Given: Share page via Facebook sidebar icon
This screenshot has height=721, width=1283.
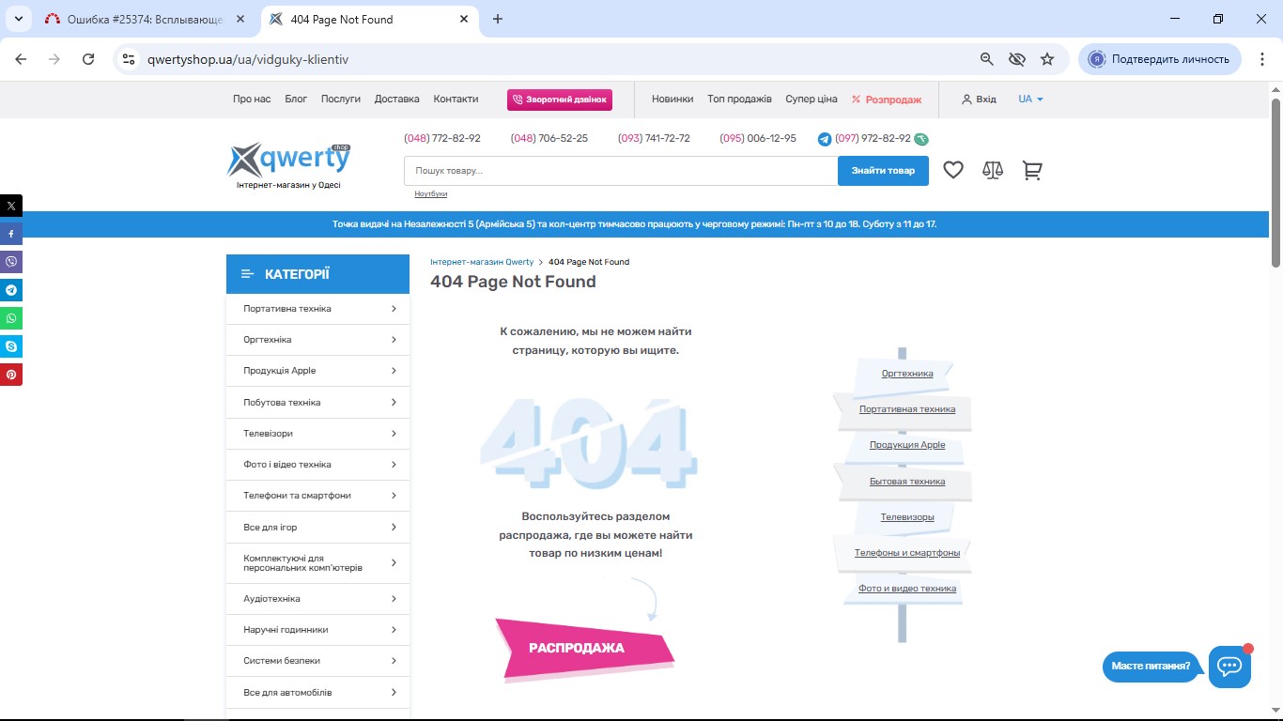Looking at the screenshot, I should click(x=11, y=234).
